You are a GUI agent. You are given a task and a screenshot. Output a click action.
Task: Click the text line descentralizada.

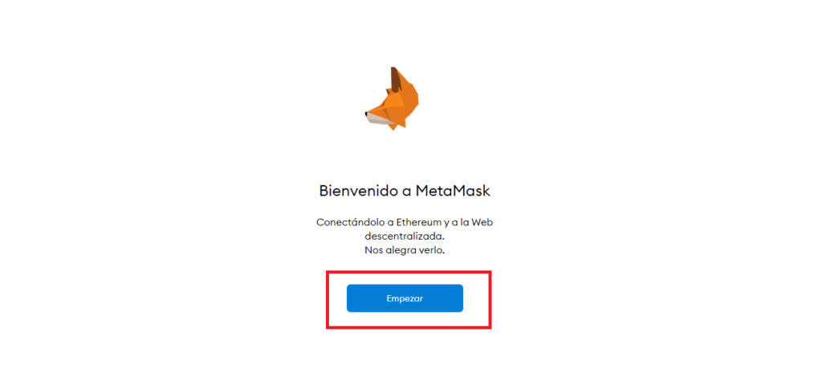pos(405,236)
